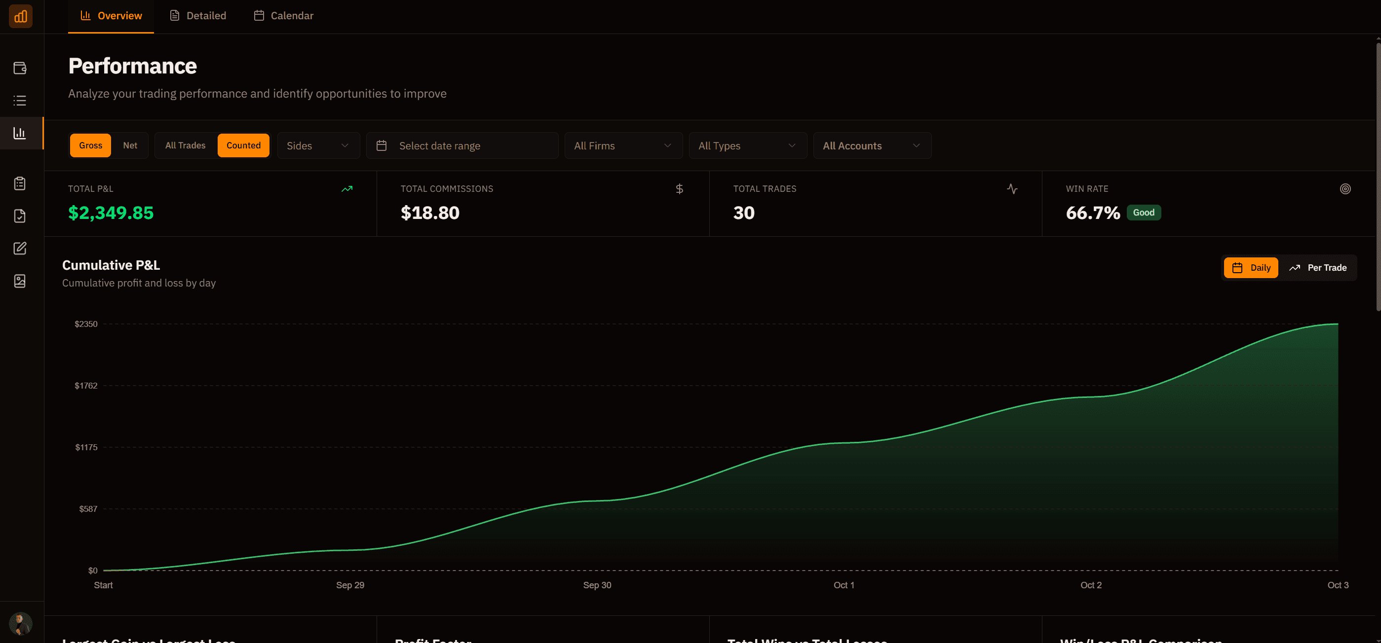Click the image gallery sidebar icon

[20, 281]
